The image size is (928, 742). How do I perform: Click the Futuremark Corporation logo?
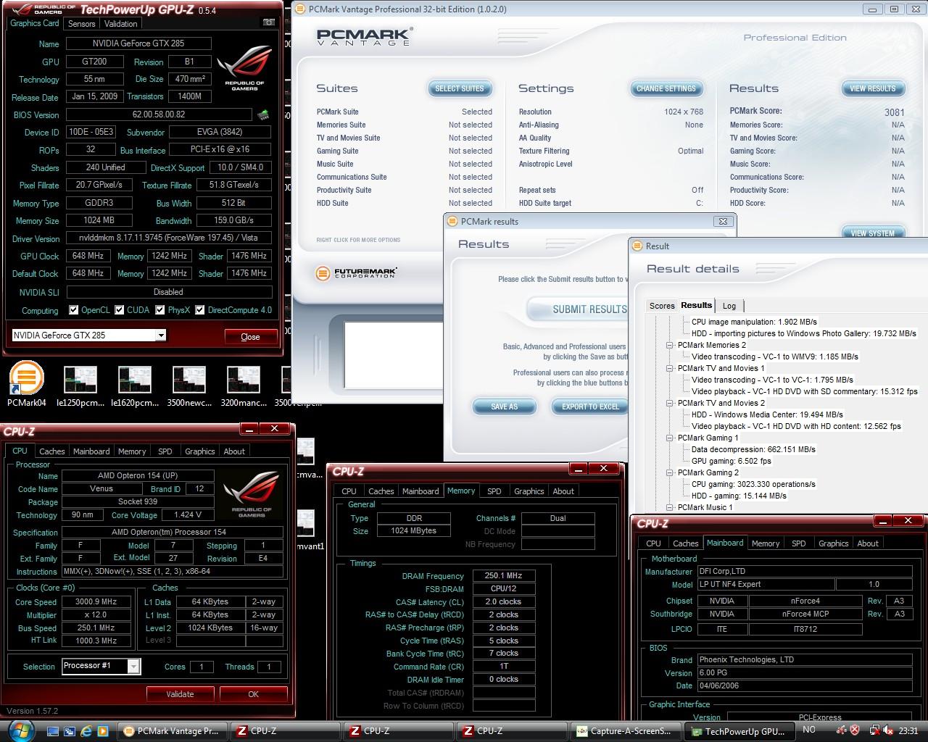pyautogui.click(x=357, y=273)
